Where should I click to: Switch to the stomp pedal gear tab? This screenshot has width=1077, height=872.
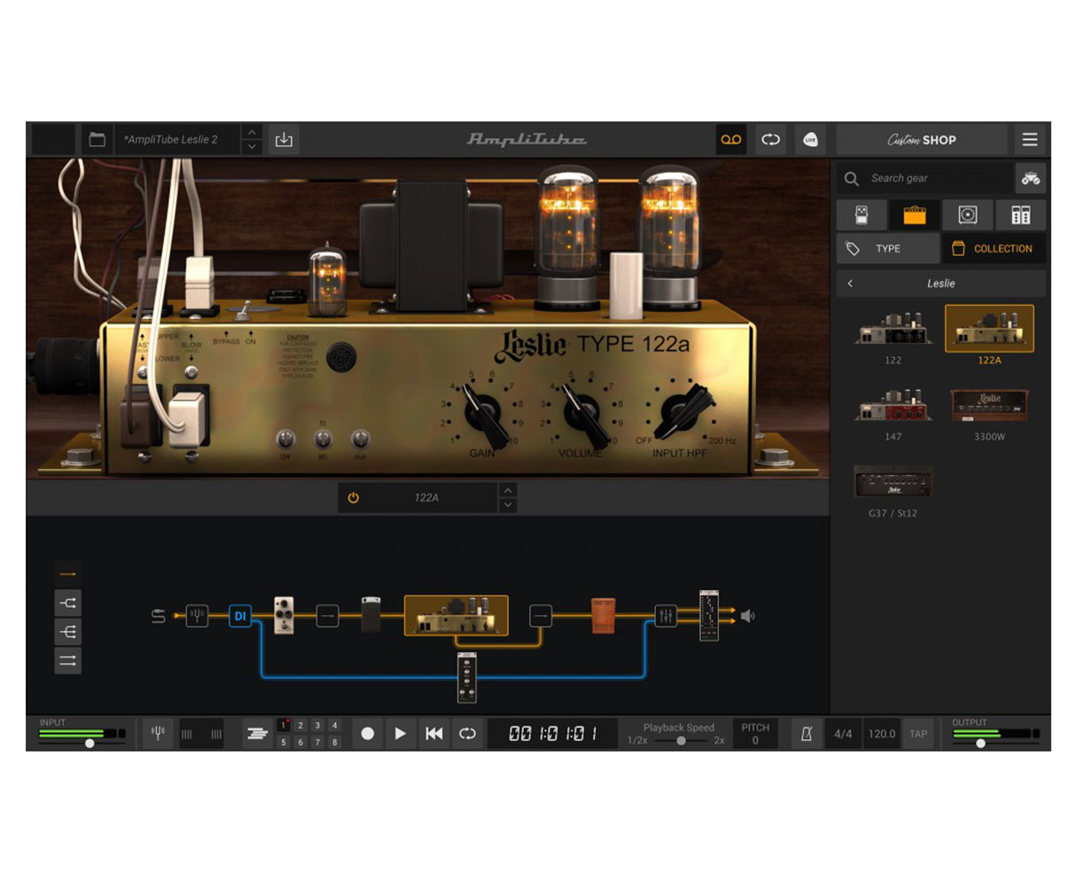pos(862,214)
